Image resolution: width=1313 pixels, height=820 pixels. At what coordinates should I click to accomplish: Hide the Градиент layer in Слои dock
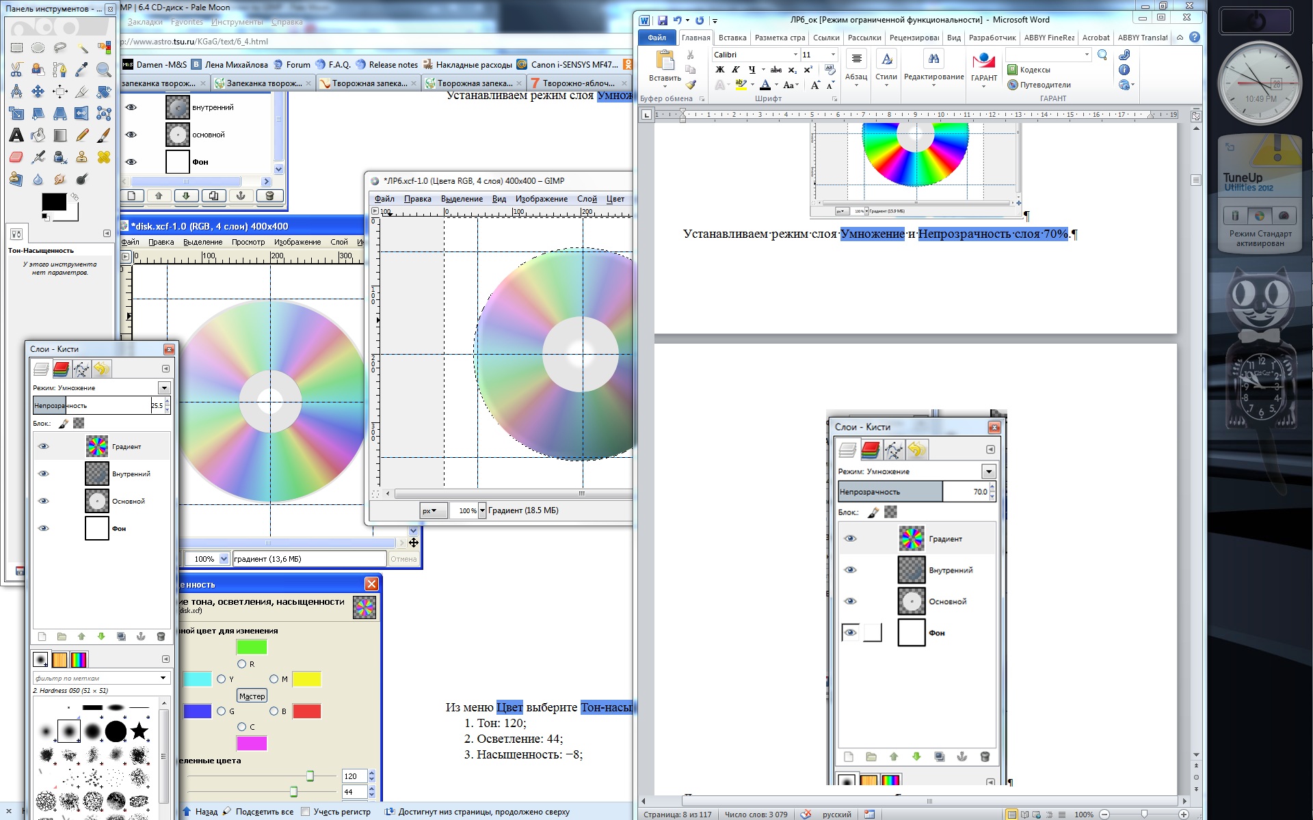44,446
